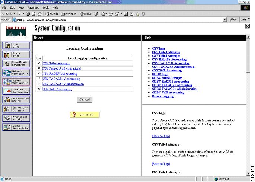Open ODBC RADIUS Accounting help link
Viewport: 255px width, 182px height.
(170, 82)
